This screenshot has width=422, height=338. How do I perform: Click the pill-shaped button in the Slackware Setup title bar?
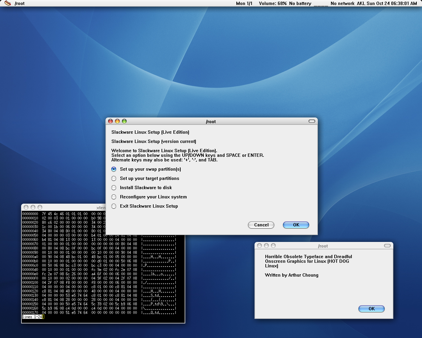312,121
